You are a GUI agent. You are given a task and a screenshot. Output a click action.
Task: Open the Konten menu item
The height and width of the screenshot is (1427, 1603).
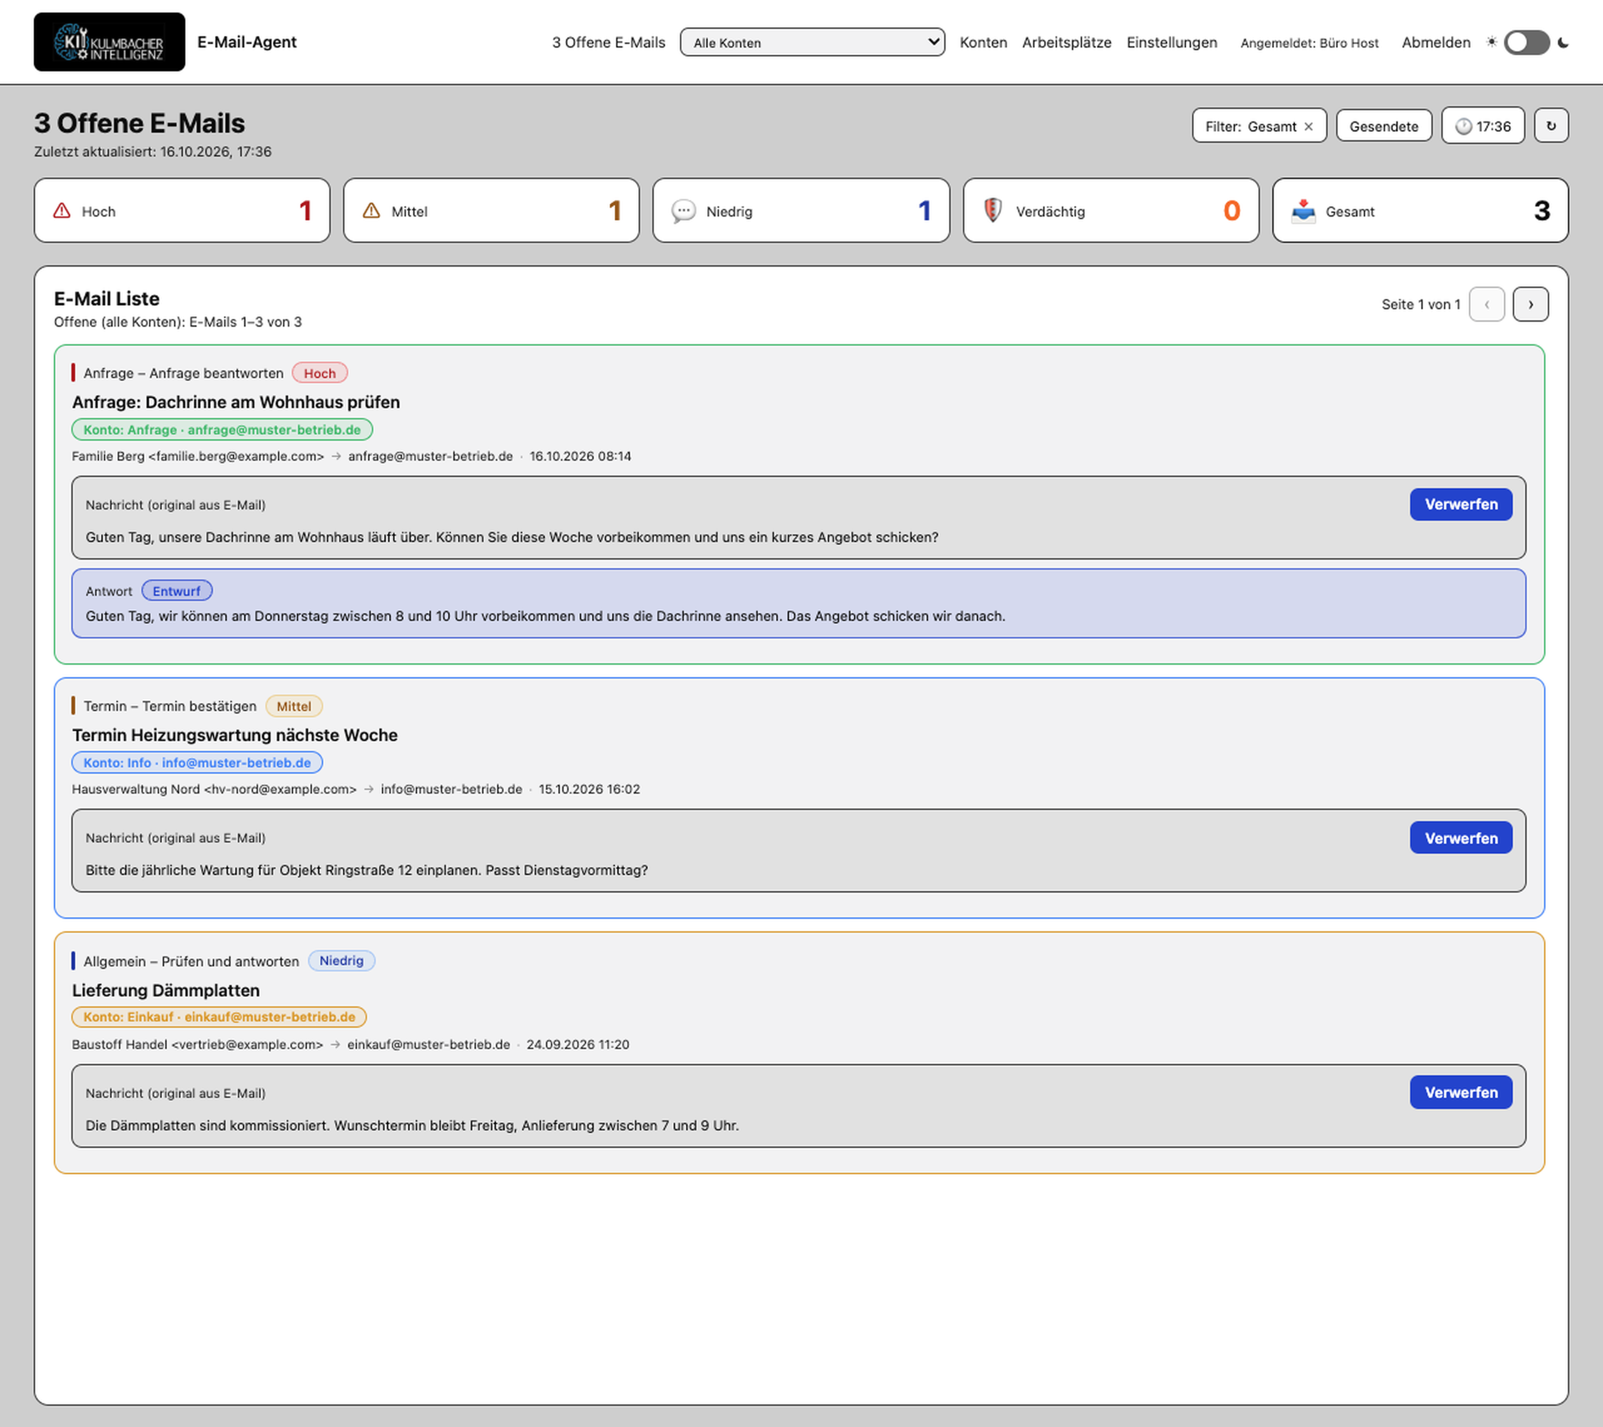coord(982,43)
